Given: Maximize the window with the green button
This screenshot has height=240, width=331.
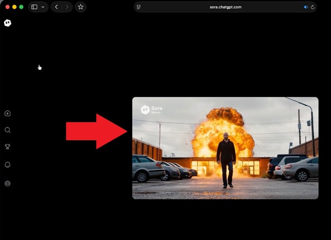Looking at the screenshot, I should tap(22, 7).
